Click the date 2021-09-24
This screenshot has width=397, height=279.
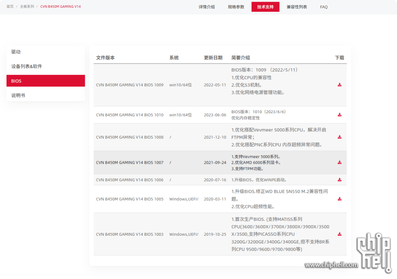(215, 163)
